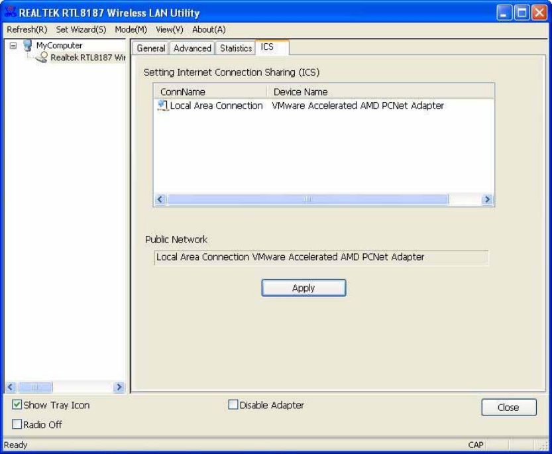Click the CAP status bar indicator
Screen dimensions: 552x454
pos(476,445)
